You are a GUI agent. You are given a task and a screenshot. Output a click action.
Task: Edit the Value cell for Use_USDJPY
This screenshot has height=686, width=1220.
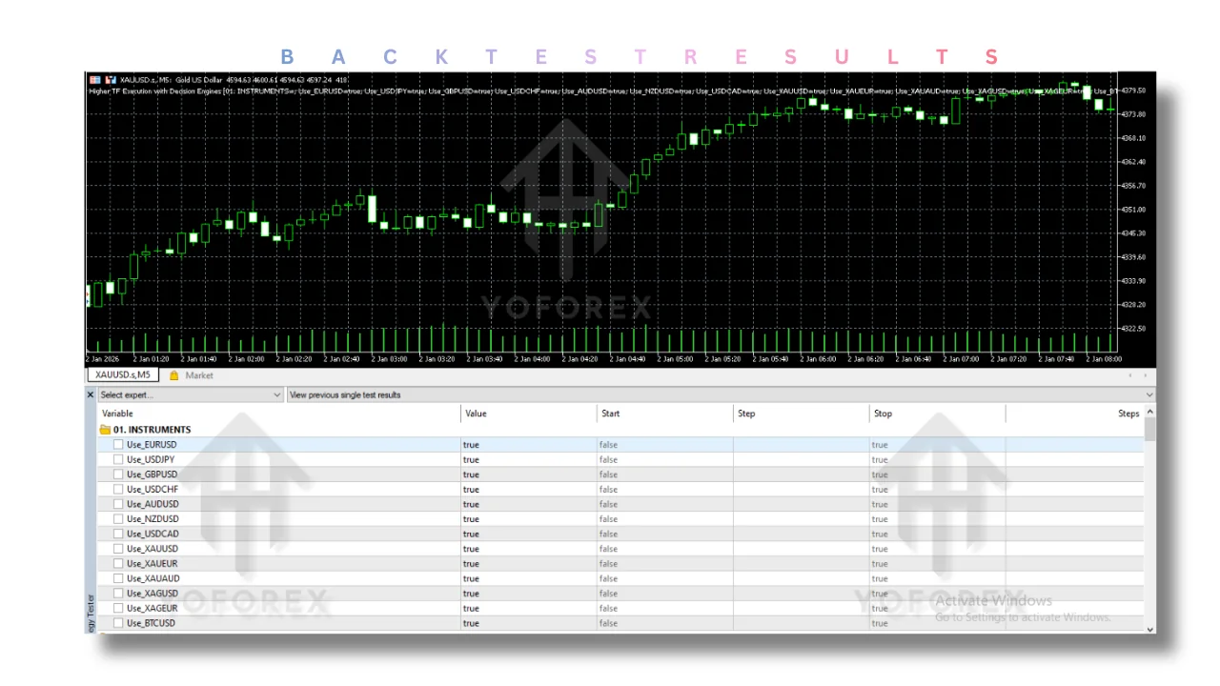[x=528, y=459]
